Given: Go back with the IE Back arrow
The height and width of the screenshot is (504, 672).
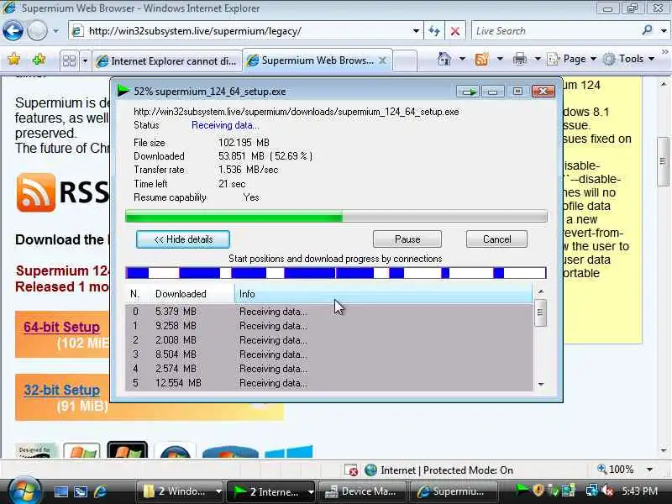Looking at the screenshot, I should tap(13, 31).
